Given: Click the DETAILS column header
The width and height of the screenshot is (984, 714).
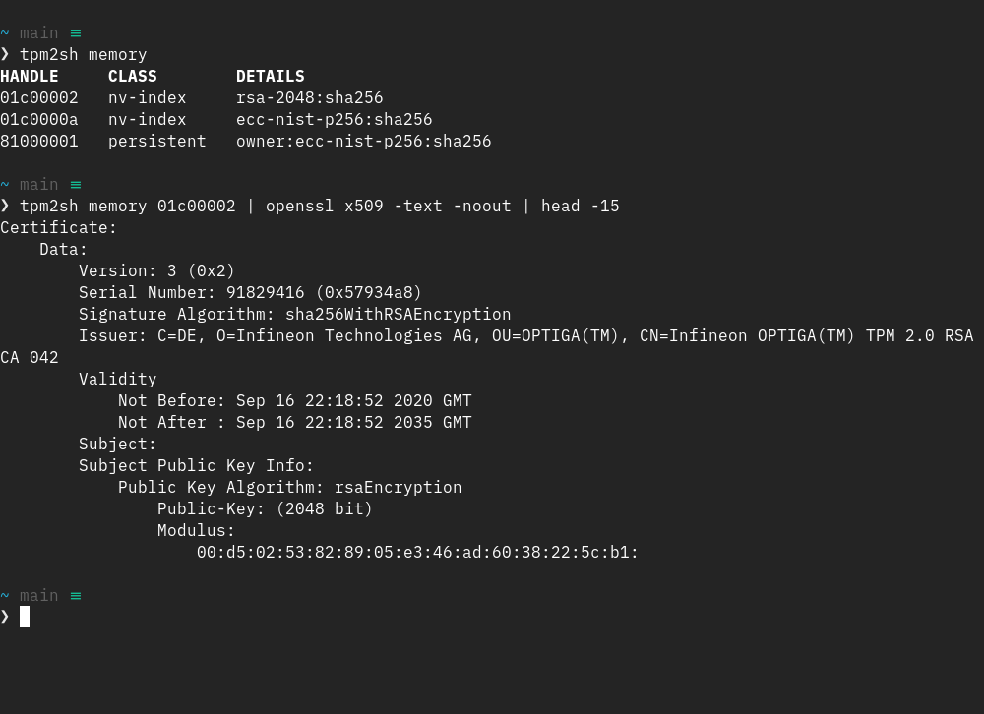Looking at the screenshot, I should pyautogui.click(x=271, y=77).
